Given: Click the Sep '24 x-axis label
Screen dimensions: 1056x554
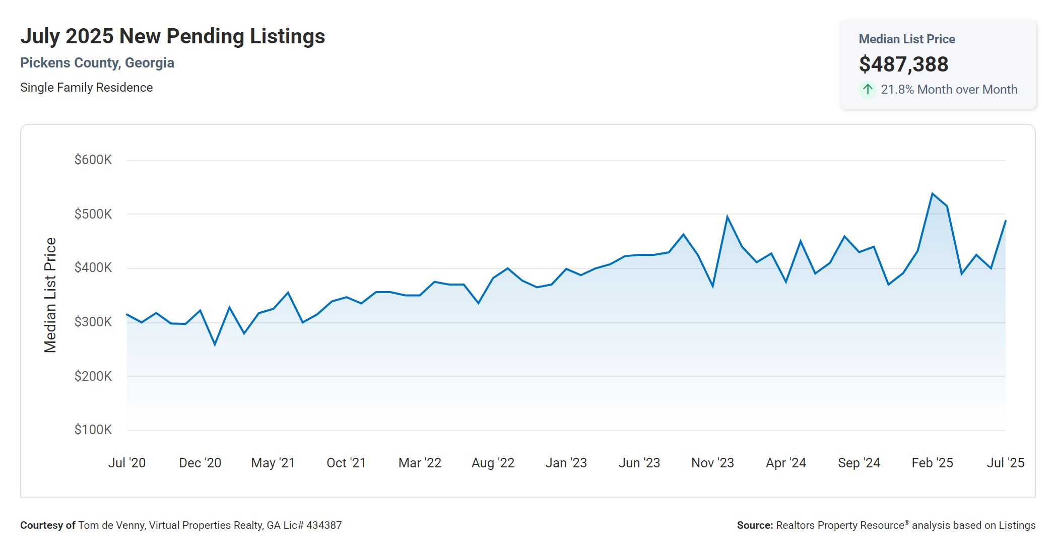Looking at the screenshot, I should [859, 463].
